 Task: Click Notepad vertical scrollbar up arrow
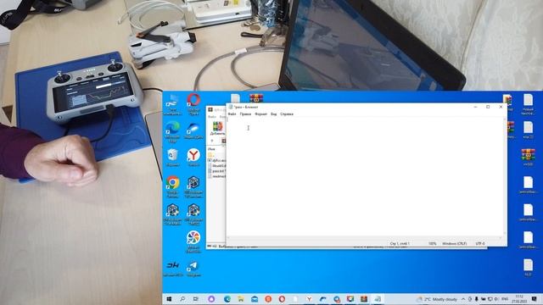(504, 119)
